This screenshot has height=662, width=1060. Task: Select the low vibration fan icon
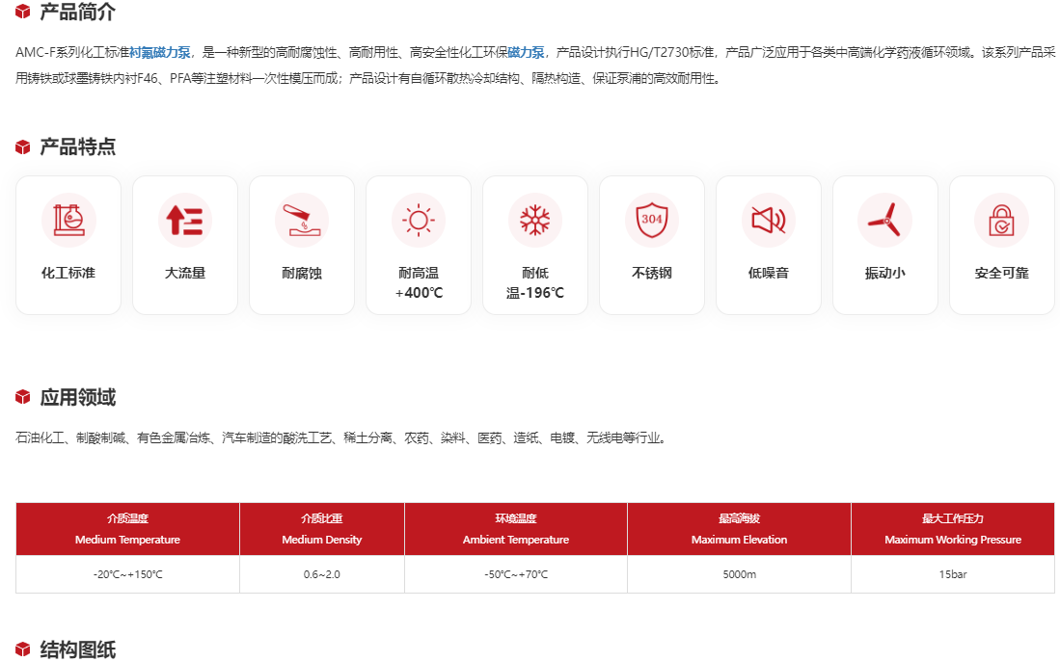(x=885, y=221)
